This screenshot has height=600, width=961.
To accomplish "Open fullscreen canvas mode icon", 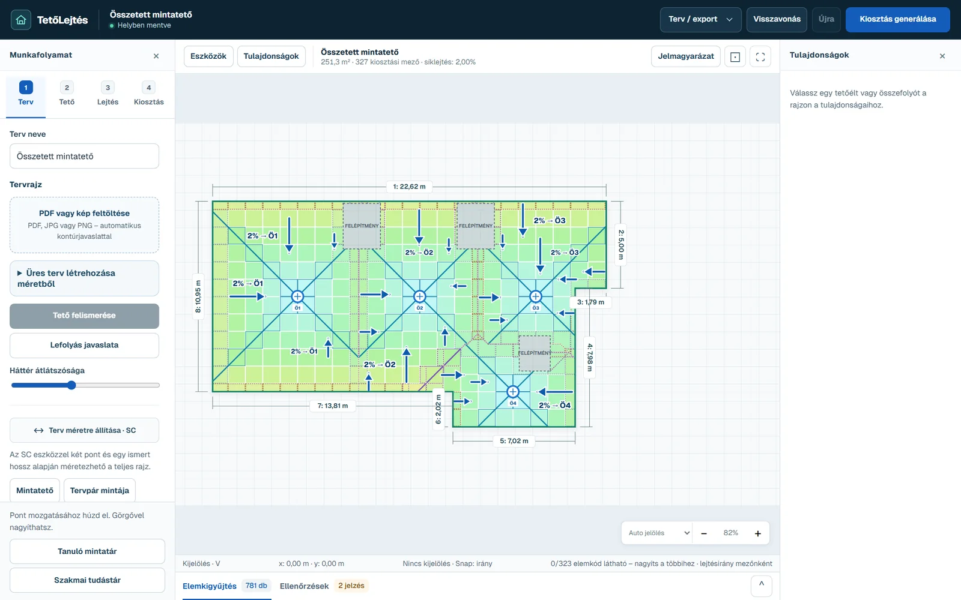I will pos(760,57).
